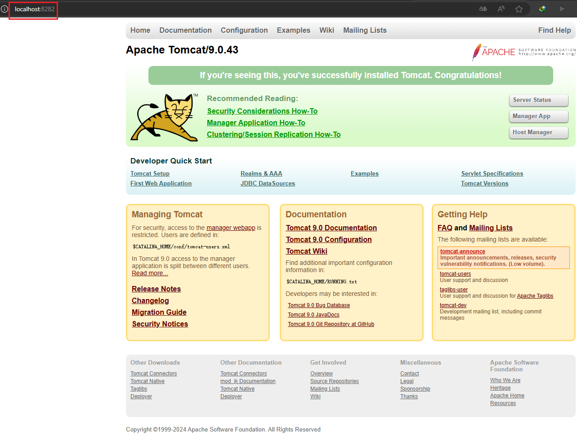Open the Documentation menu item
The image size is (577, 436).
pos(185,30)
